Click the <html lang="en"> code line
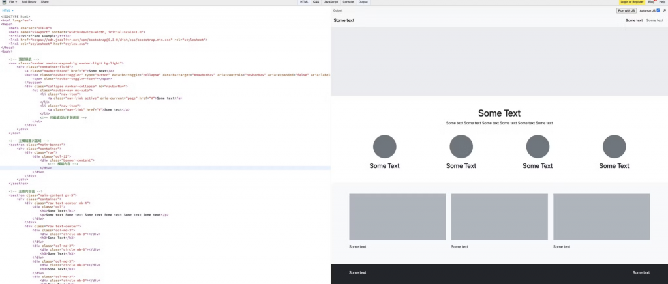This screenshot has width=668, height=284. click(16, 20)
